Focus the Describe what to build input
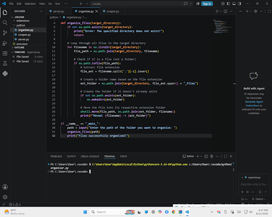The width and height of the screenshot is (272, 217). pyautogui.click(x=254, y=184)
